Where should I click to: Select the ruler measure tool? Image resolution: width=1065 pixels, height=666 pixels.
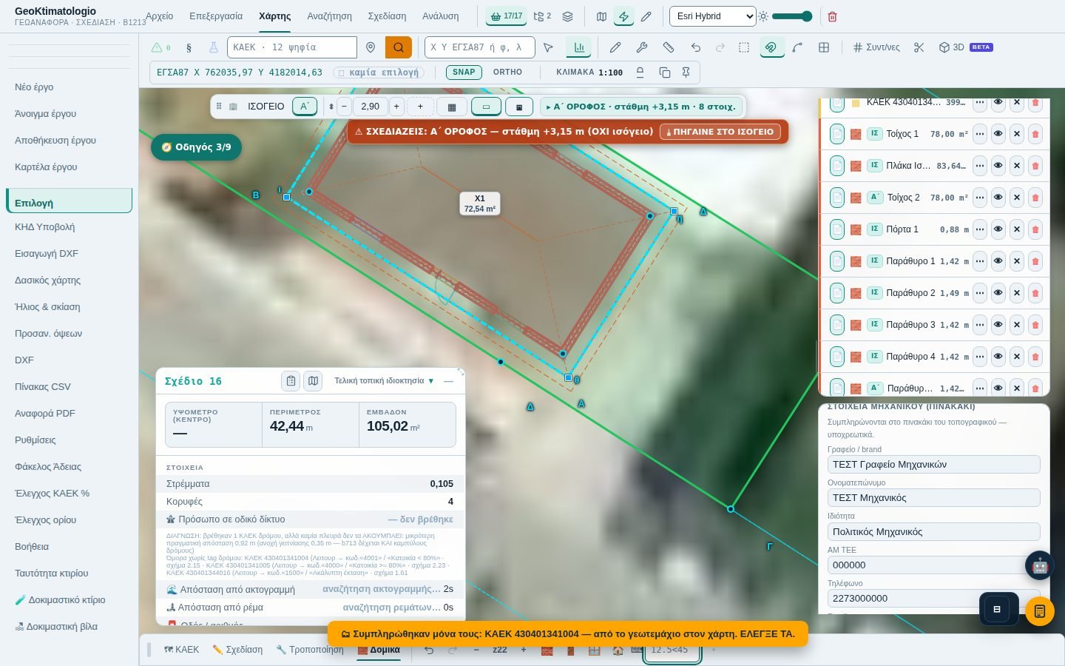click(669, 47)
